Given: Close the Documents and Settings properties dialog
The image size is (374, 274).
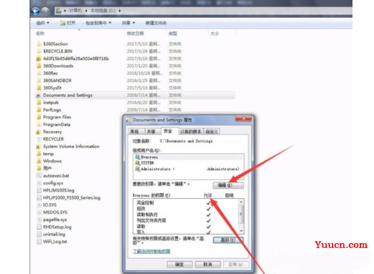Looking at the screenshot, I should [x=244, y=118].
